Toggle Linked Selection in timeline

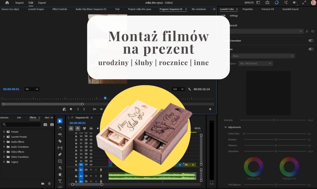(84, 128)
